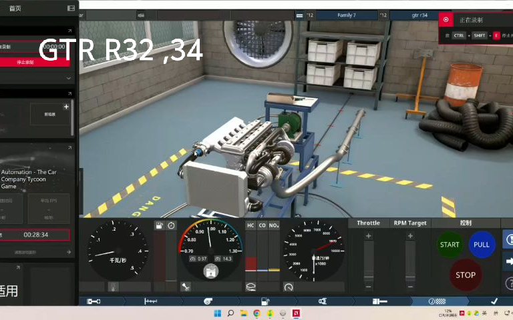The width and height of the screenshot is (513, 320).
Task: Click the variant year '12 before gtr r34
Action: (x=383, y=15)
